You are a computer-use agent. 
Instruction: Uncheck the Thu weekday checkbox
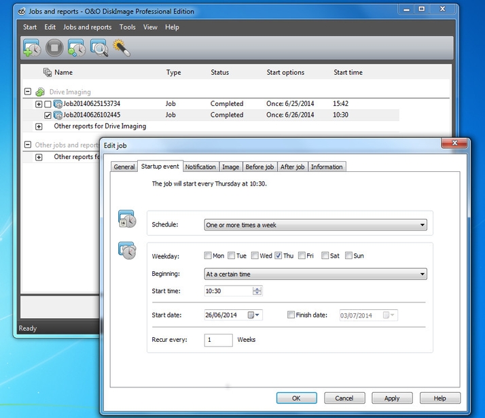(x=279, y=256)
